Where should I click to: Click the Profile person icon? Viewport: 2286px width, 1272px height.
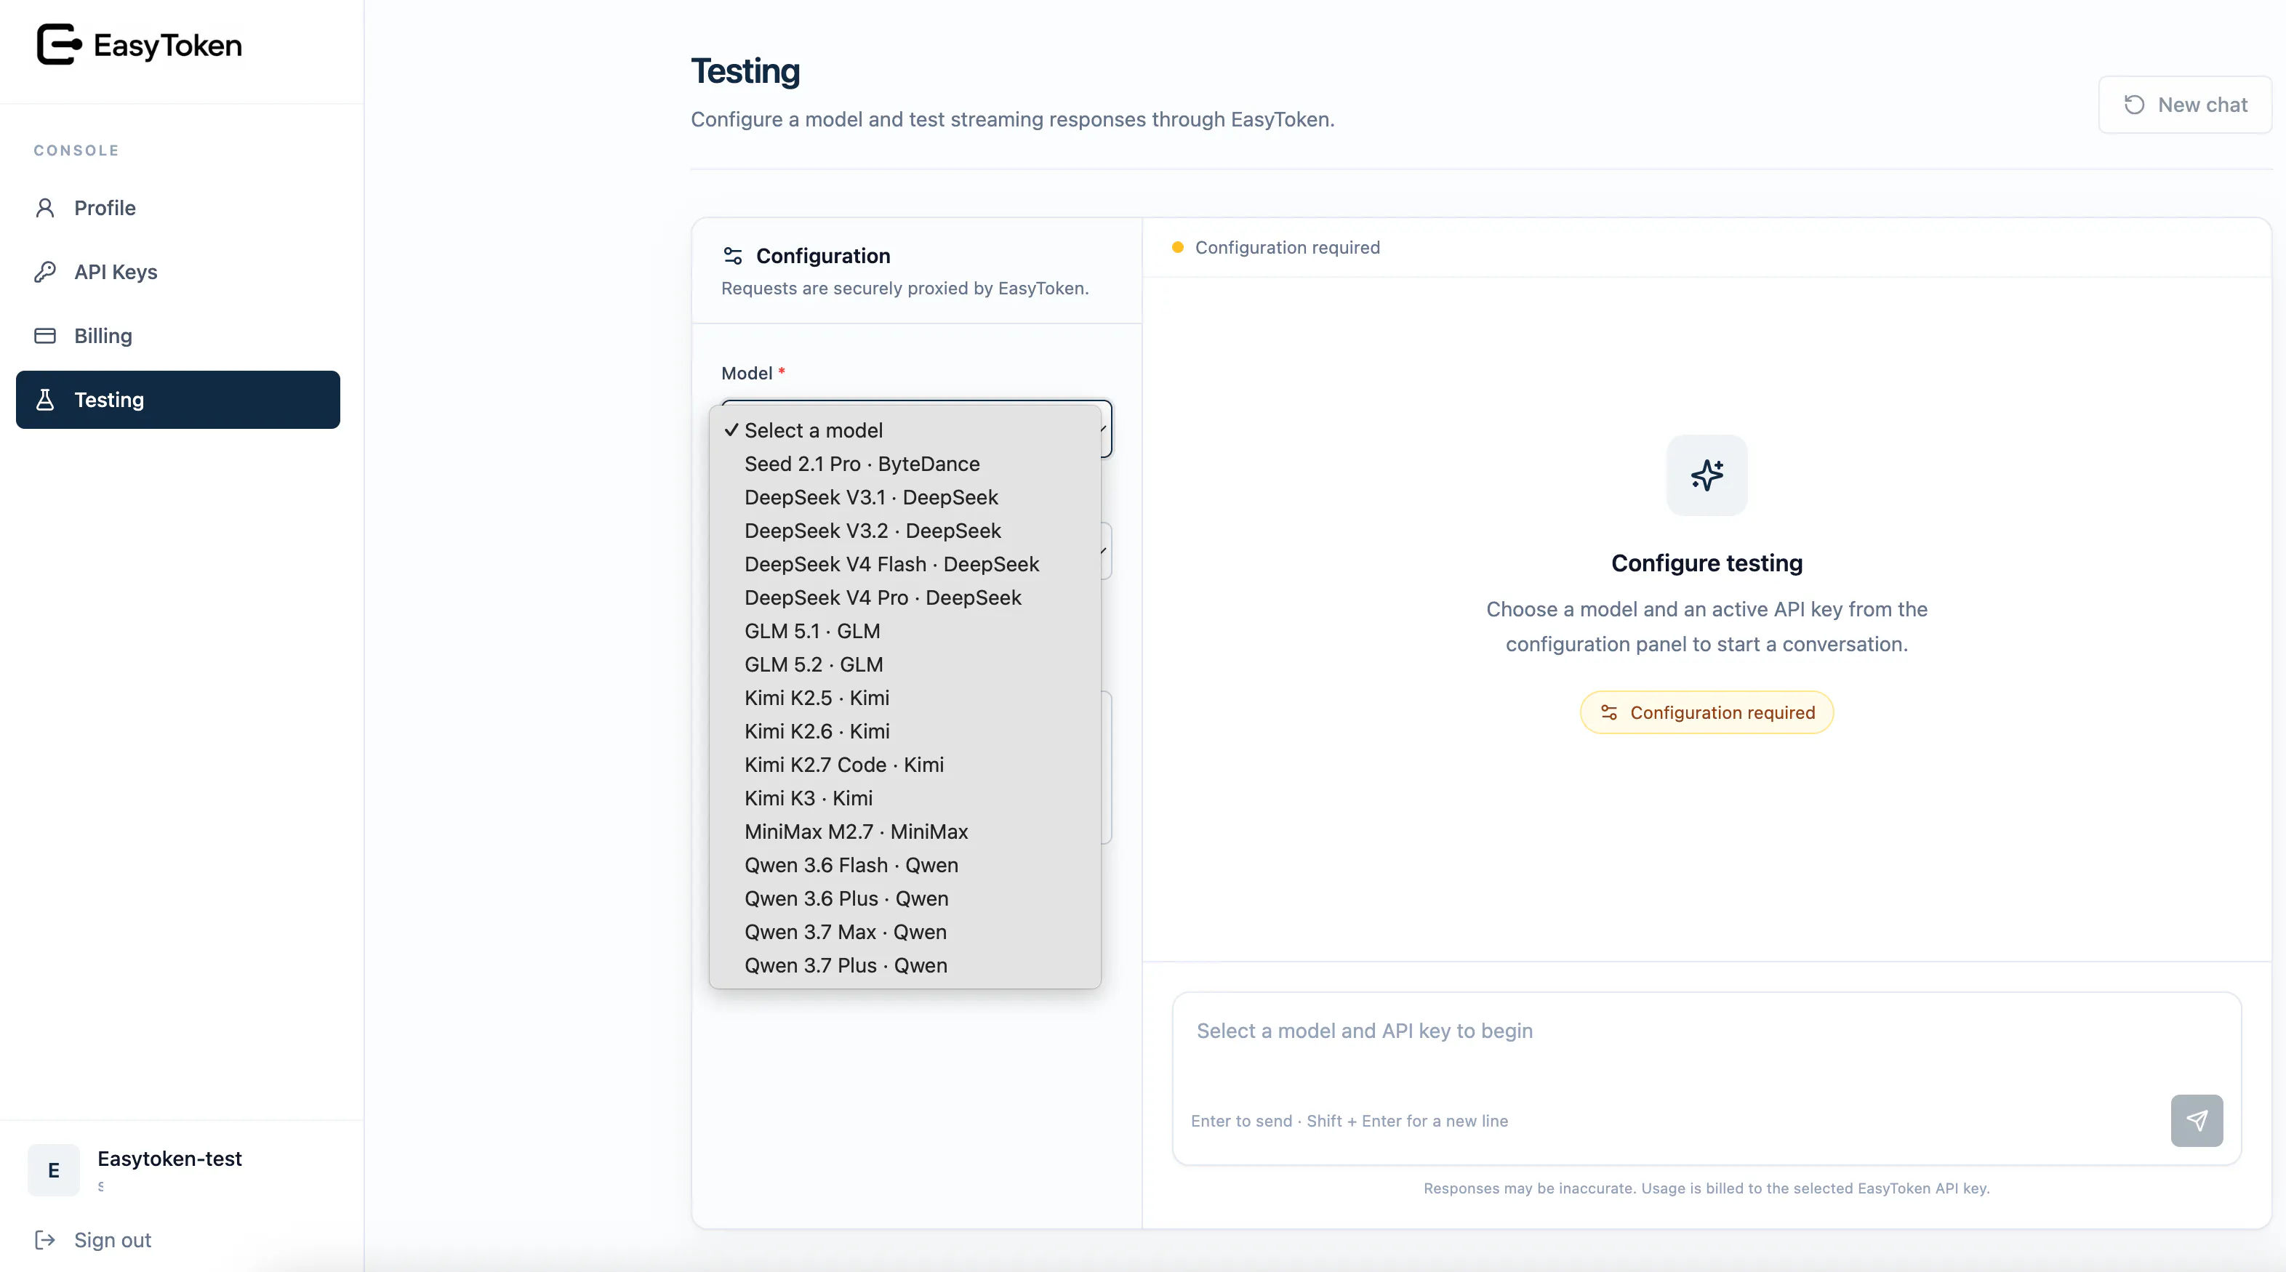pyautogui.click(x=44, y=208)
